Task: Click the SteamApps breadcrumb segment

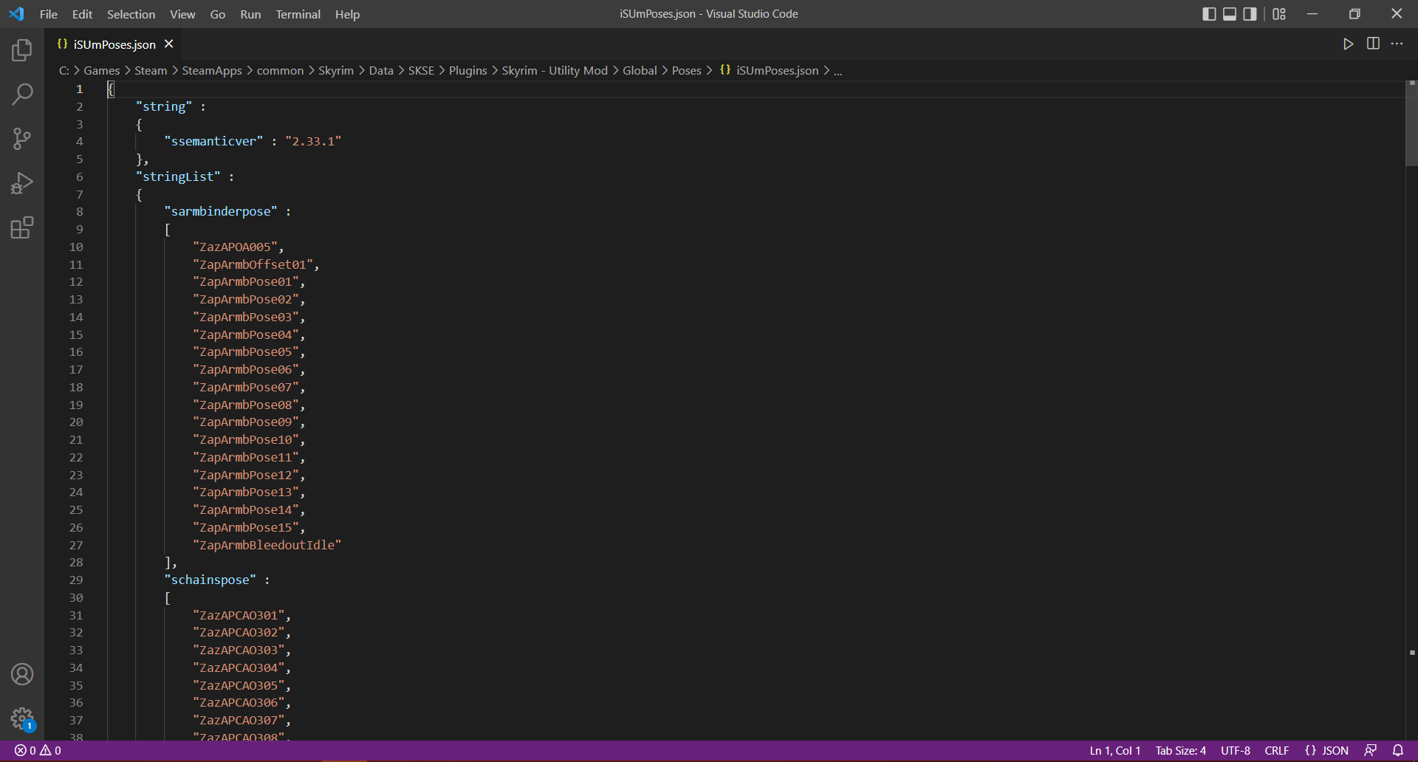Action: coord(212,71)
